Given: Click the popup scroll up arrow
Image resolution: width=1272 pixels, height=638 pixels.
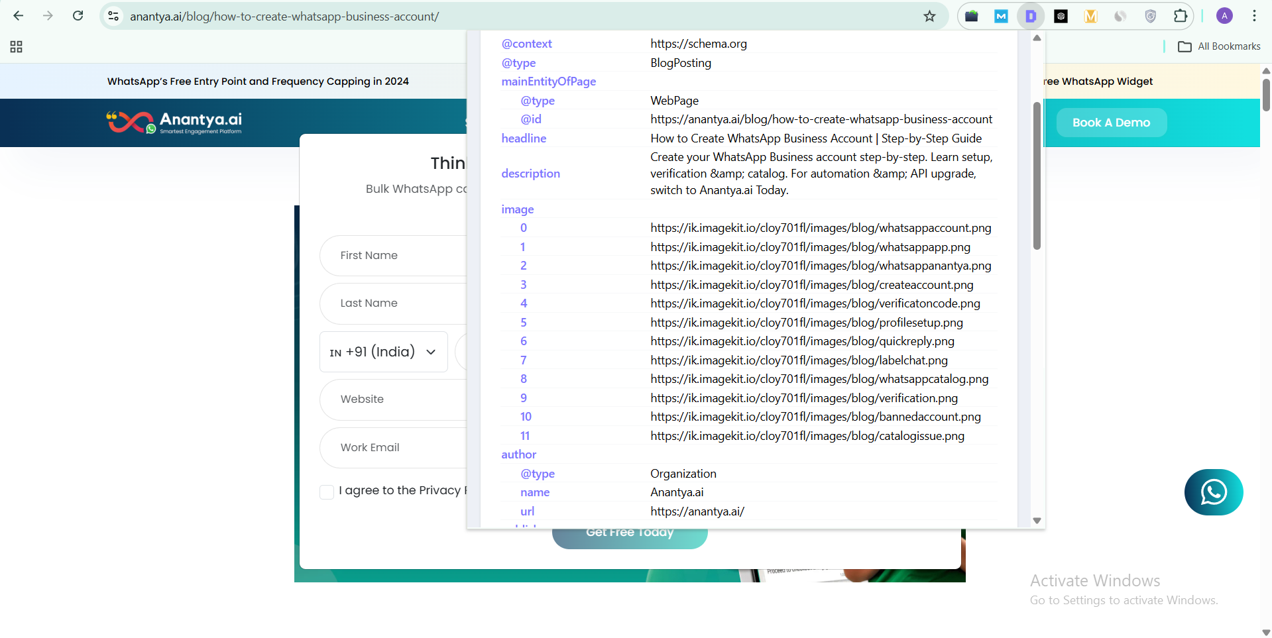Looking at the screenshot, I should tap(1037, 38).
